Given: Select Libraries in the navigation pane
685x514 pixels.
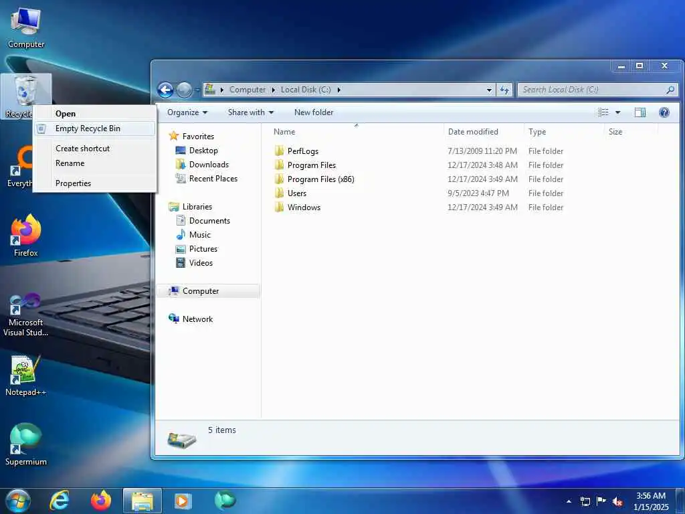Looking at the screenshot, I should [197, 207].
